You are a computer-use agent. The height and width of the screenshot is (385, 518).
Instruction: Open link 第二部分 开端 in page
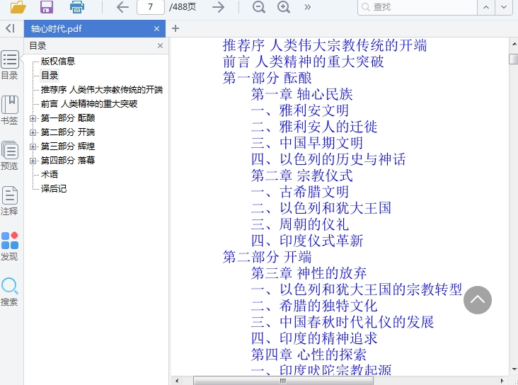pyautogui.click(x=267, y=257)
